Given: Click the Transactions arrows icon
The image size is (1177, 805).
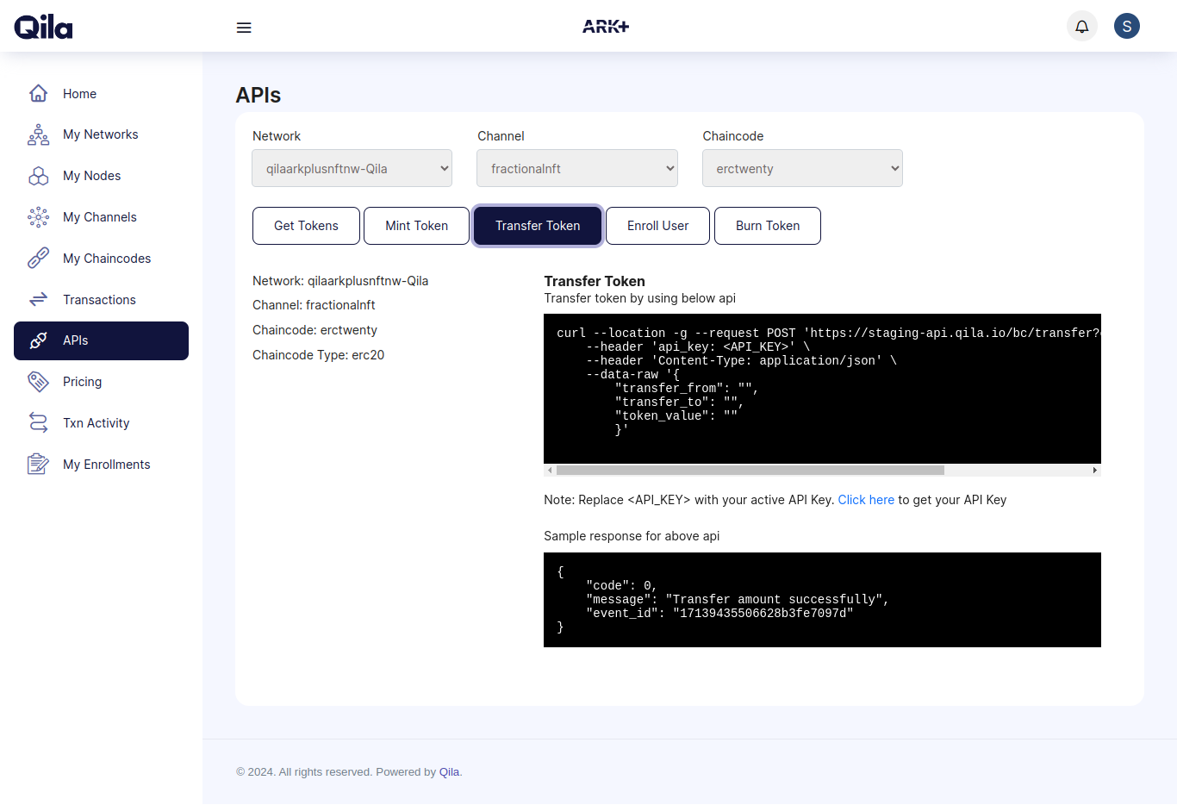Looking at the screenshot, I should pos(38,299).
